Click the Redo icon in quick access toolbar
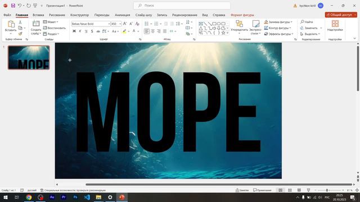This screenshot has height=202, width=360. click(29, 6)
